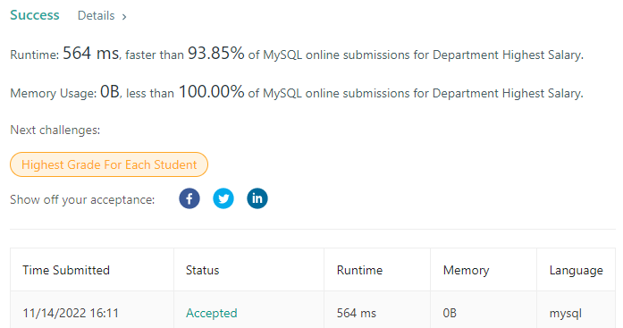Click the Next challenges label
Image resolution: width=623 pixels, height=328 pixels.
(x=55, y=130)
